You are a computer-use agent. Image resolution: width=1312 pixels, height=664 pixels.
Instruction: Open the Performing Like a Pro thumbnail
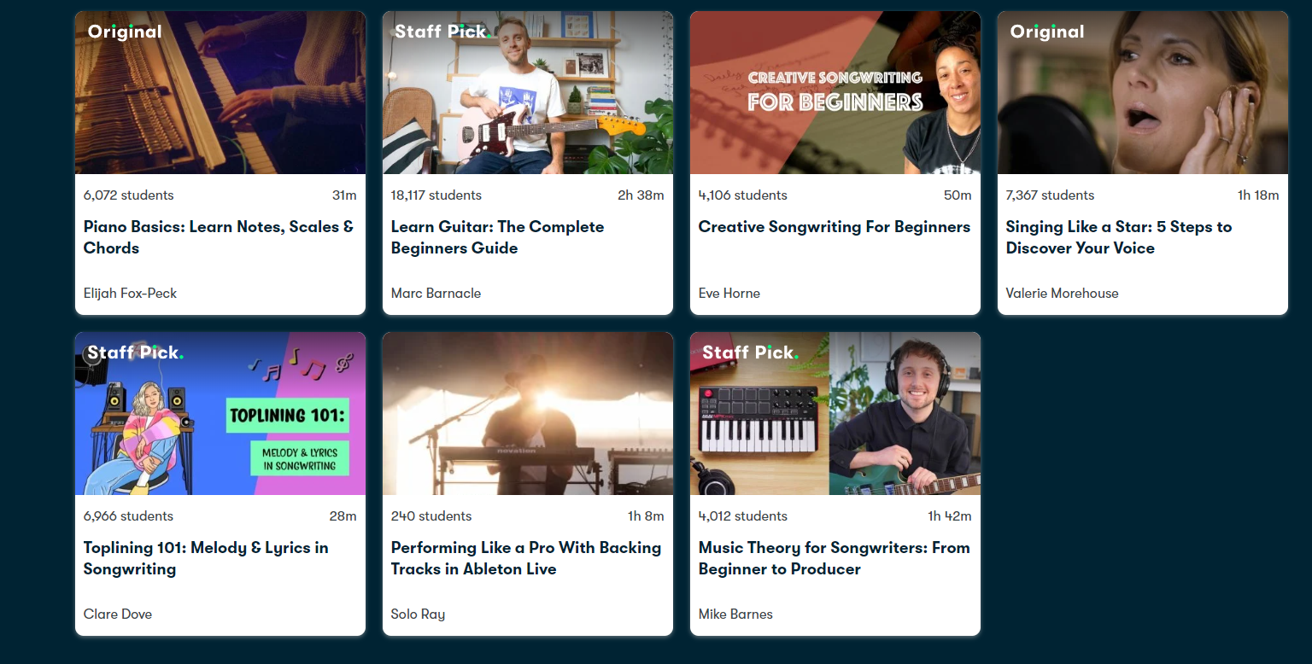[x=528, y=413]
